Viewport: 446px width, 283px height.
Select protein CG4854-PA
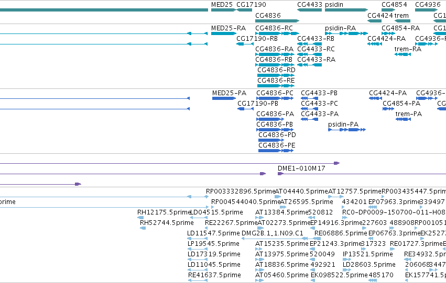pos(388,109)
